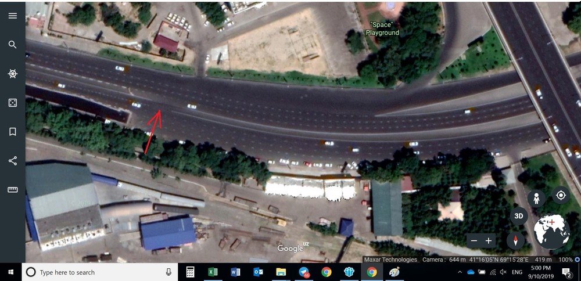
Task: Open the Search panel magnifier icon
Action: (x=12, y=45)
